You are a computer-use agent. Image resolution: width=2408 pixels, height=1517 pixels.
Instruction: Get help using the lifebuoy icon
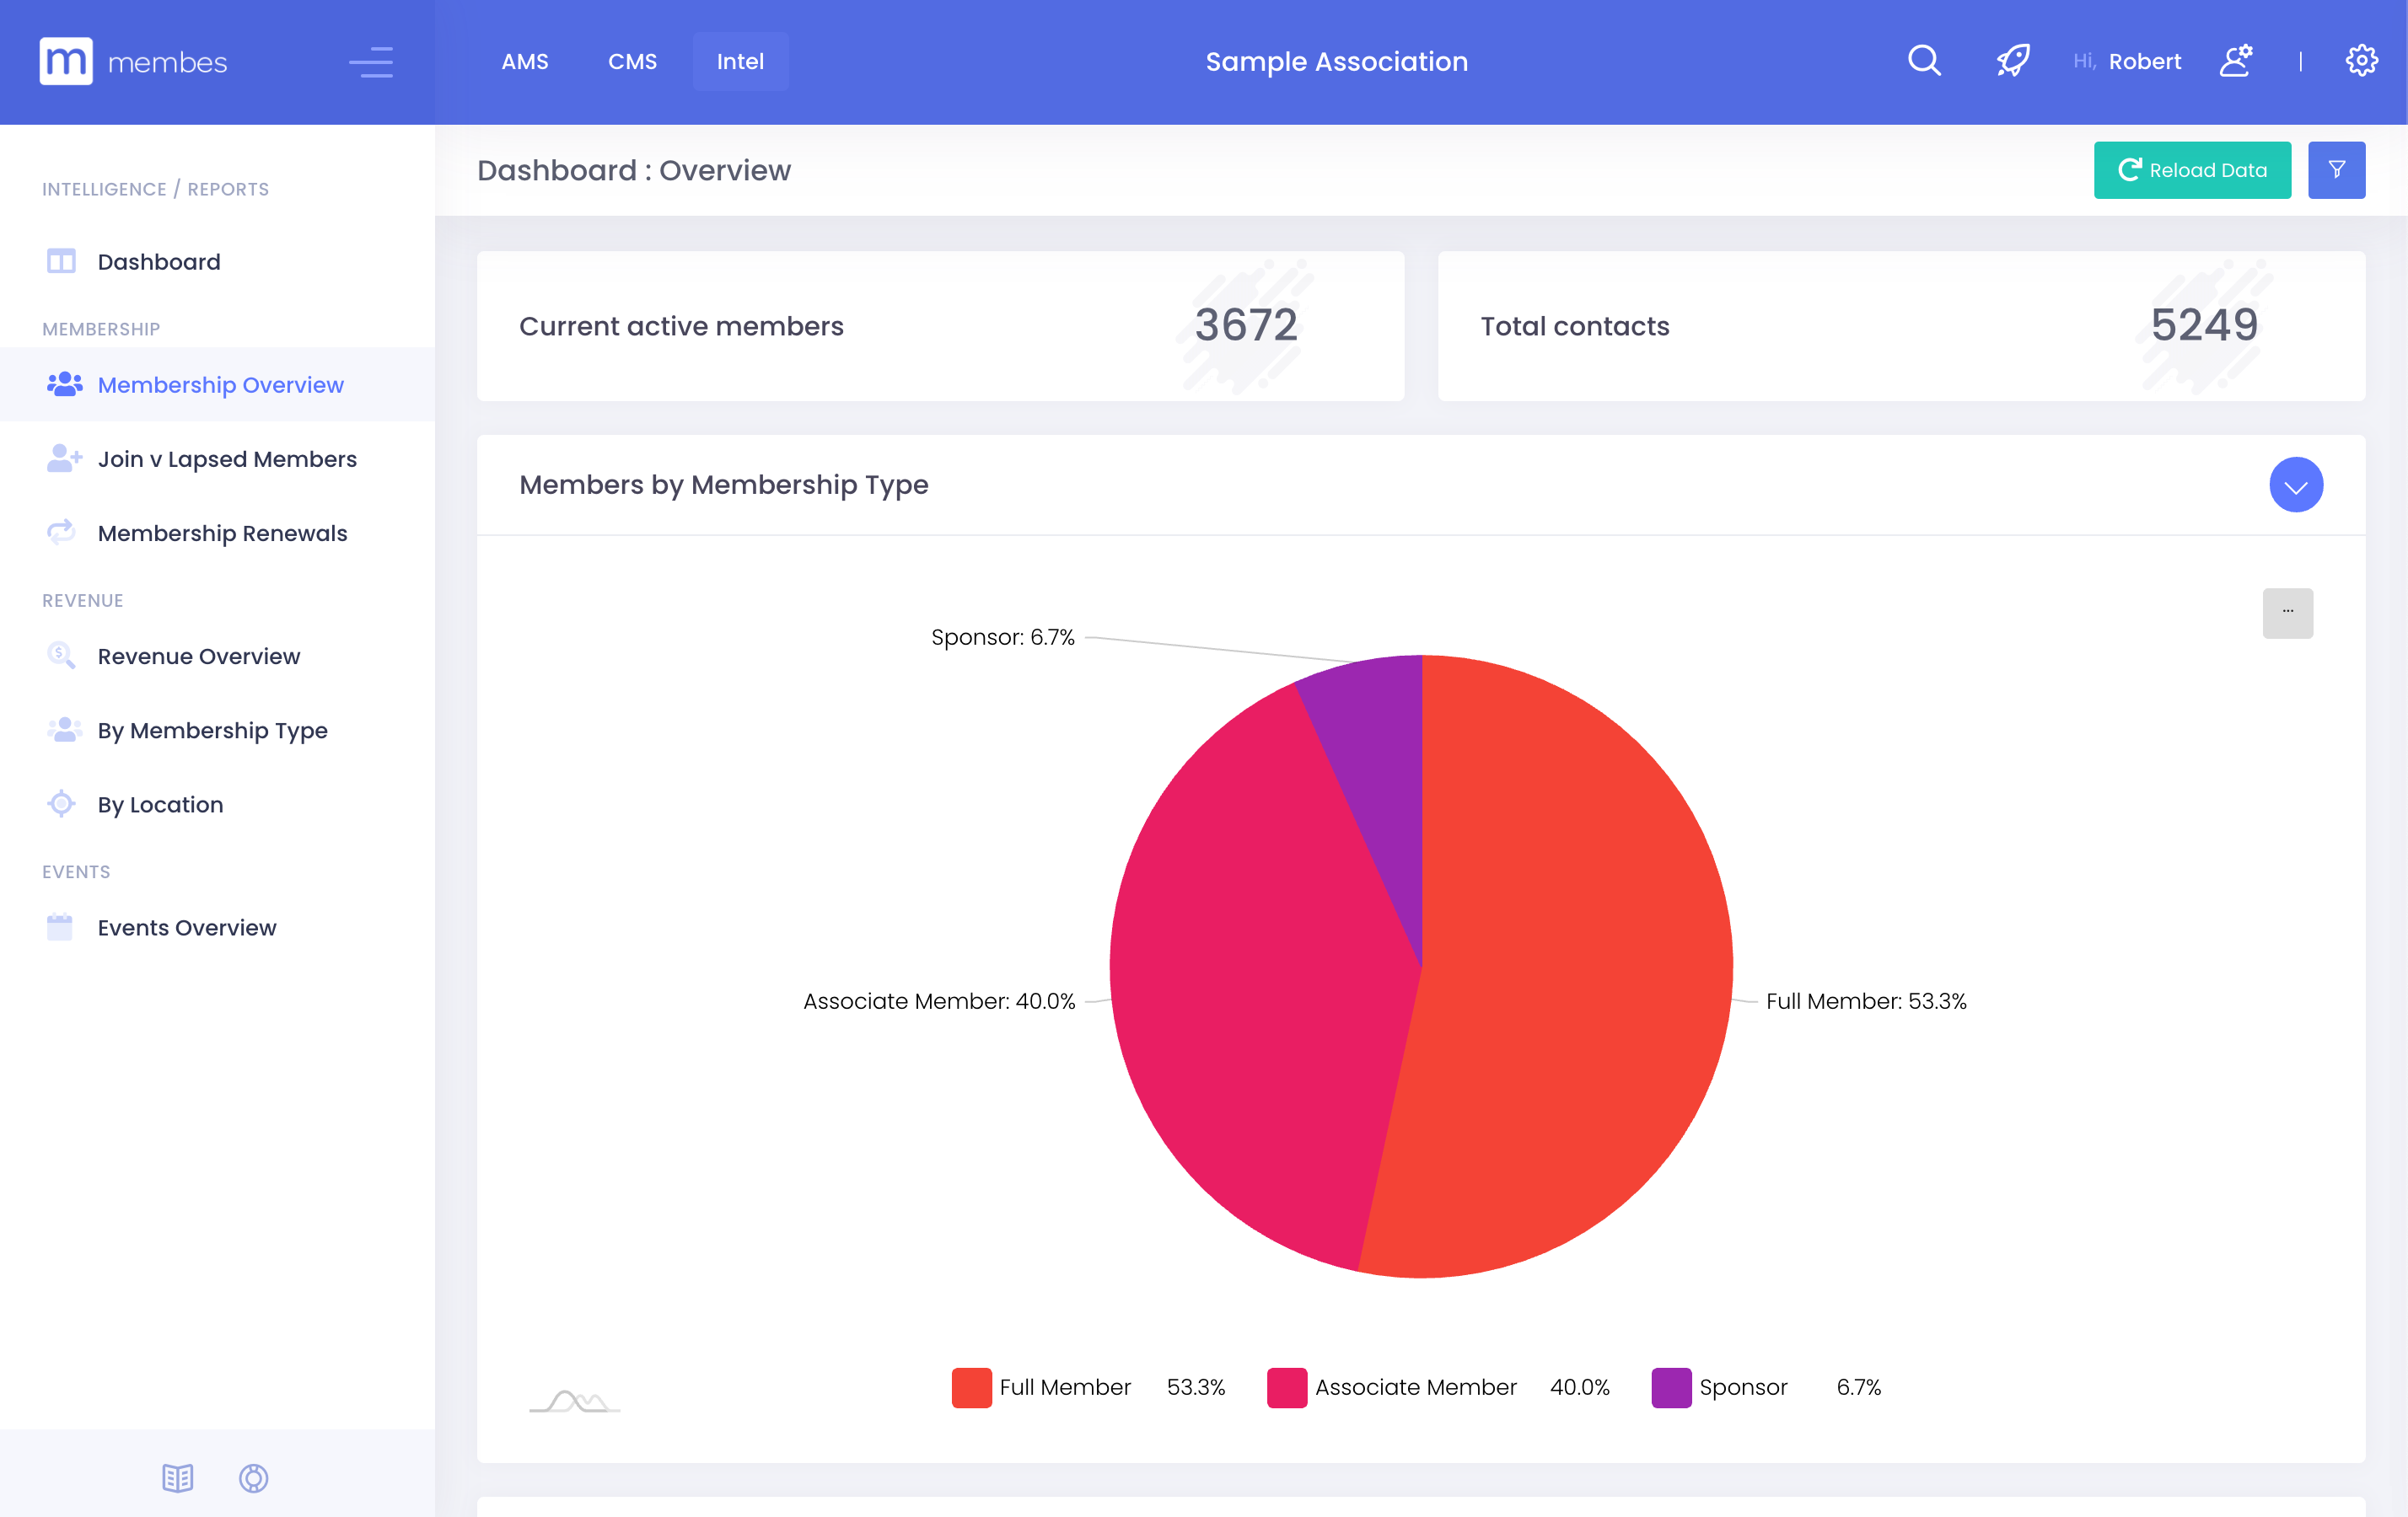pos(253,1479)
